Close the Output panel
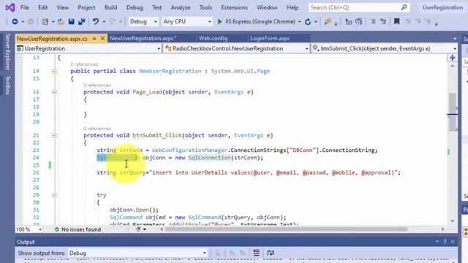Viewport: 468px width, 263px height. click(453, 242)
